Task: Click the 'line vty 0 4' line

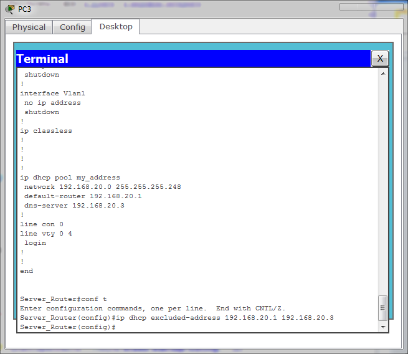Action: (x=46, y=234)
